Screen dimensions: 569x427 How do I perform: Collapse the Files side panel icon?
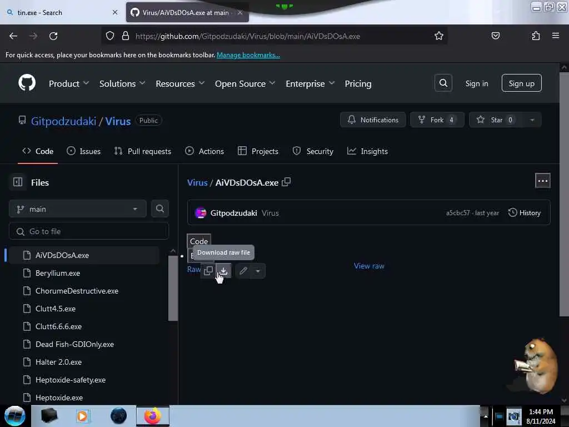tap(18, 182)
